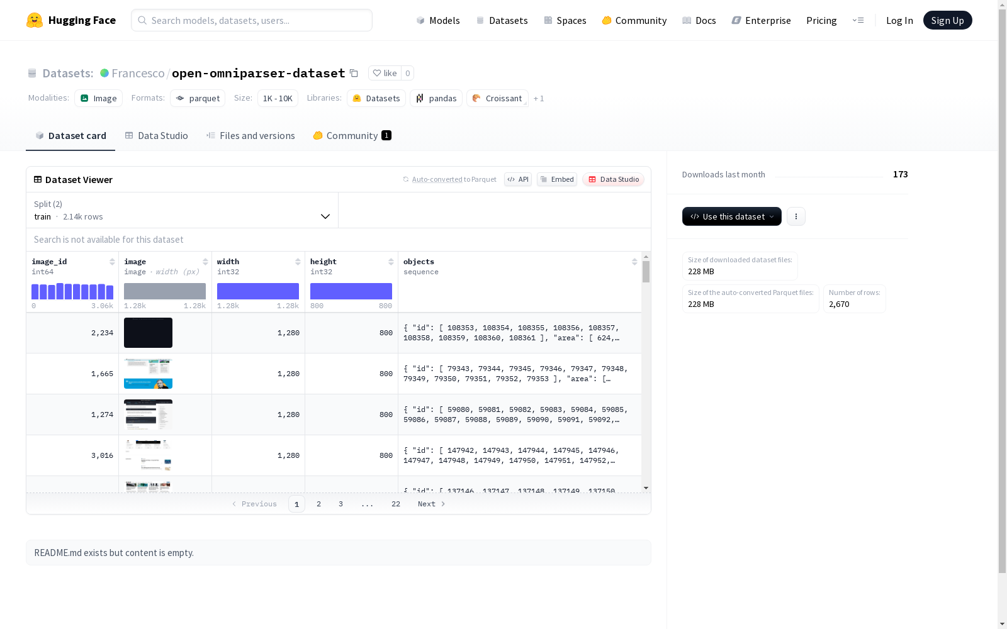Jump to page 22 of the table
This screenshot has width=1007, height=629.
click(396, 504)
